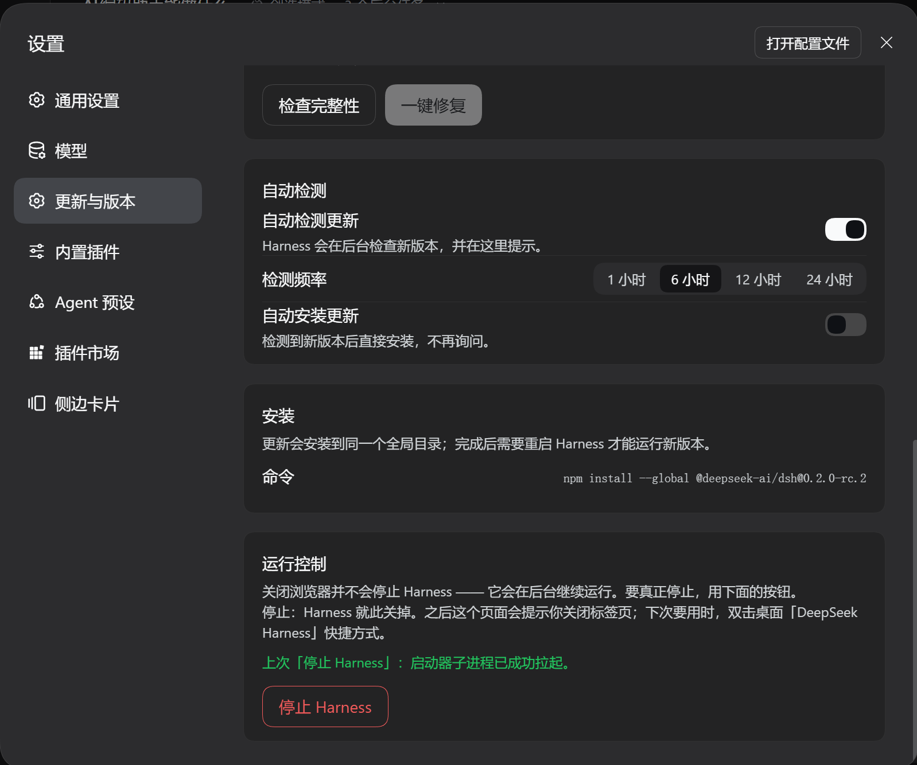Close the 设置 dialog with the X
917x765 pixels.
[887, 42]
